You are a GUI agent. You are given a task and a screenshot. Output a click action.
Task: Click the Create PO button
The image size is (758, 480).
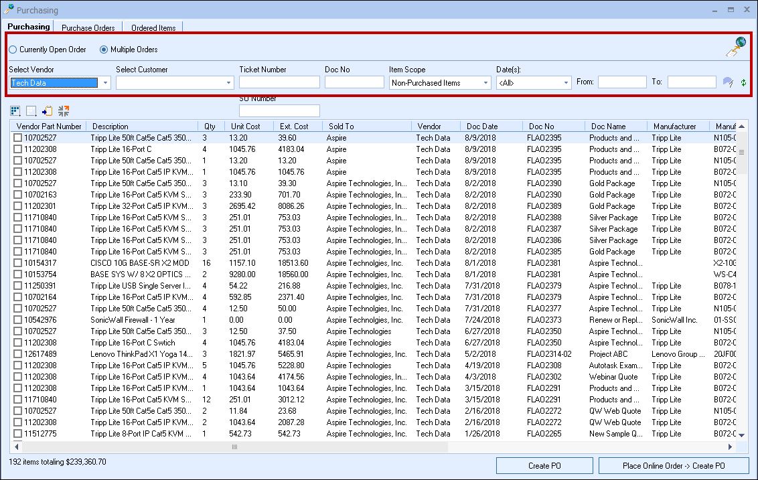point(544,466)
